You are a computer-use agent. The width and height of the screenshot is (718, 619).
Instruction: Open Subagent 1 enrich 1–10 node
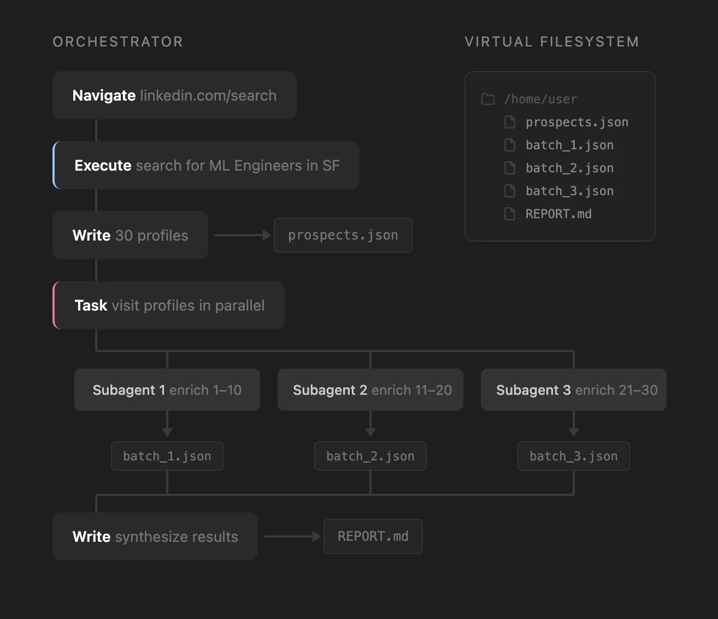(167, 390)
